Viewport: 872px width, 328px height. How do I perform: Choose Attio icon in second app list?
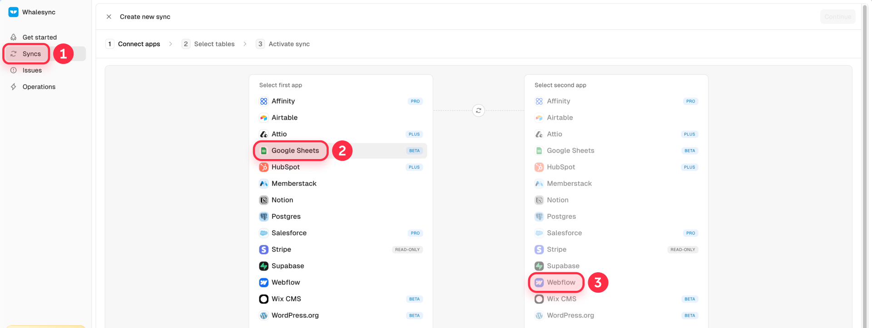point(539,134)
